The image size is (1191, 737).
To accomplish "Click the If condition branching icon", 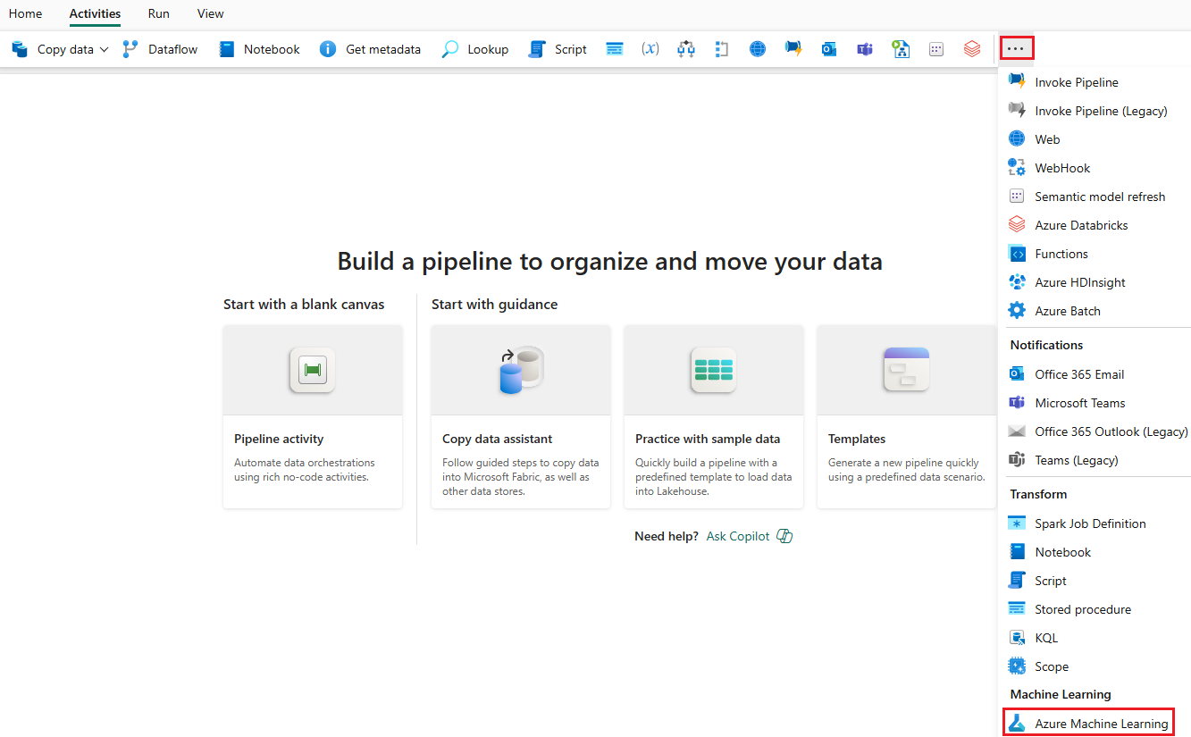I will [x=686, y=49].
